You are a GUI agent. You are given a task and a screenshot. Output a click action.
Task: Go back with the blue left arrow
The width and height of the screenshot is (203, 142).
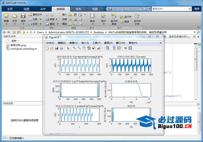click(4, 32)
